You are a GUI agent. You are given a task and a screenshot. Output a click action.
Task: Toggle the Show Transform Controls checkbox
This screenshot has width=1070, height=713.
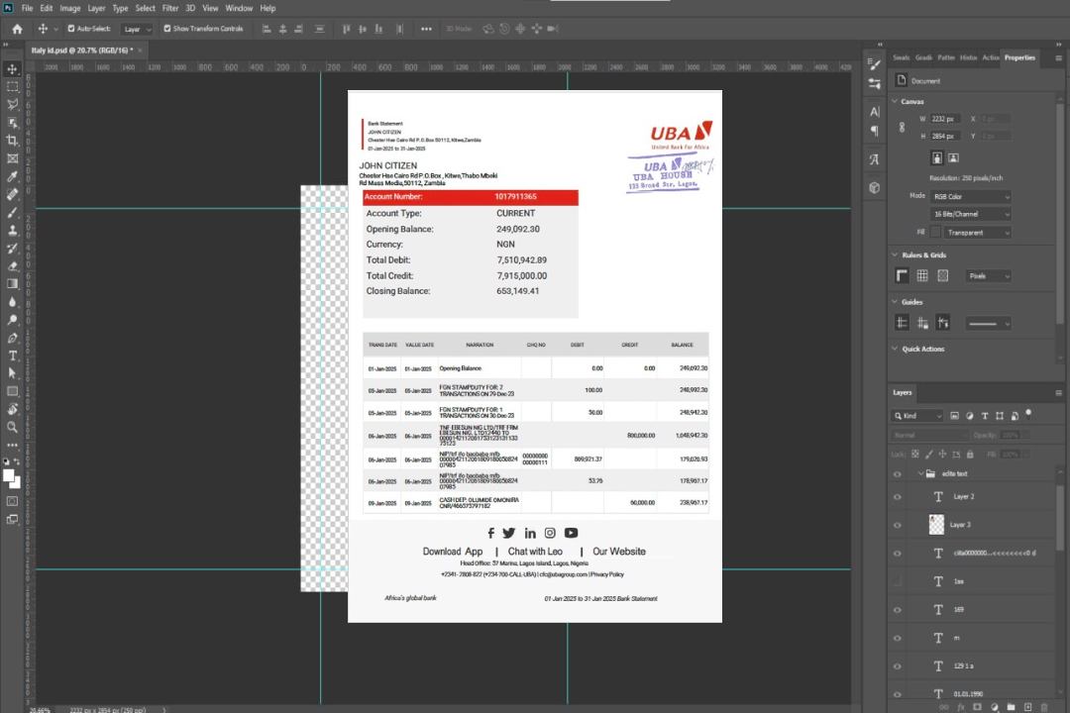pyautogui.click(x=167, y=29)
